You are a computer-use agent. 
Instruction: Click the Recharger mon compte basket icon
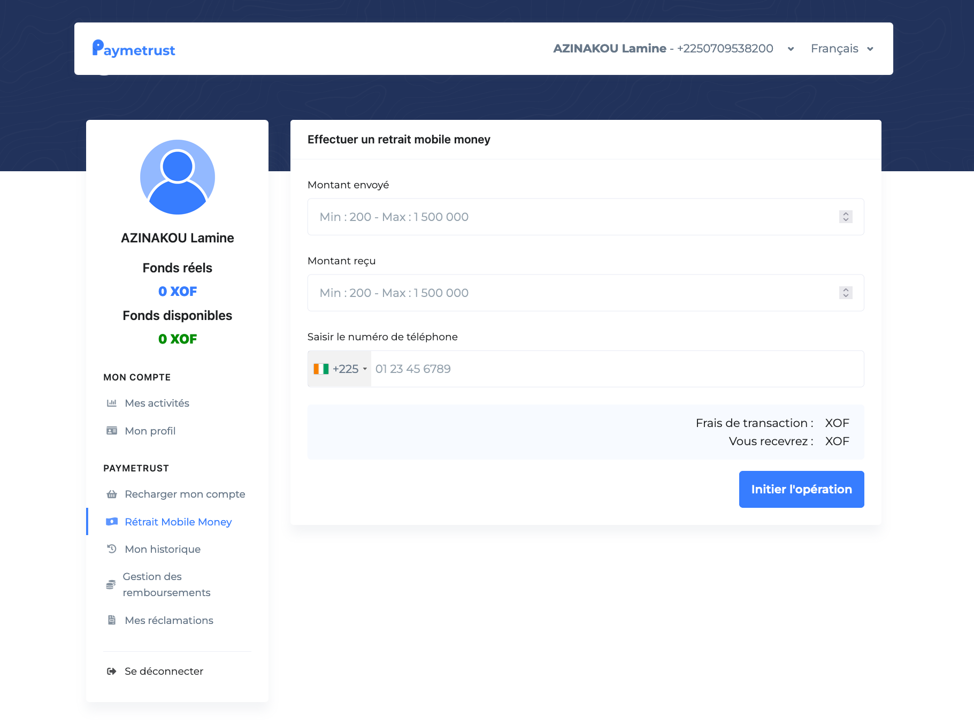coord(112,494)
